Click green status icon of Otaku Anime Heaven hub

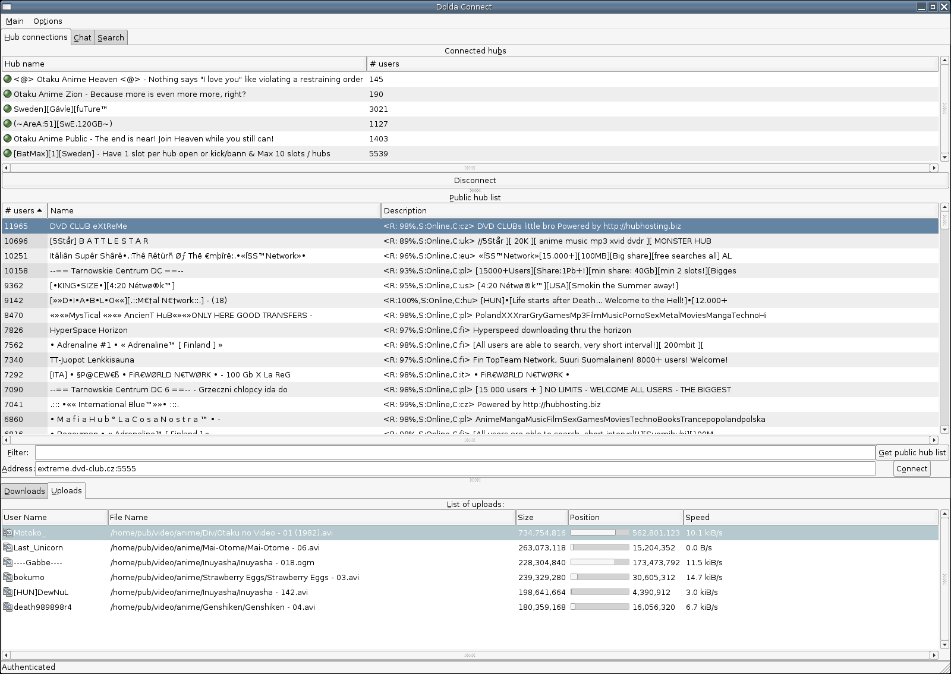click(8, 79)
